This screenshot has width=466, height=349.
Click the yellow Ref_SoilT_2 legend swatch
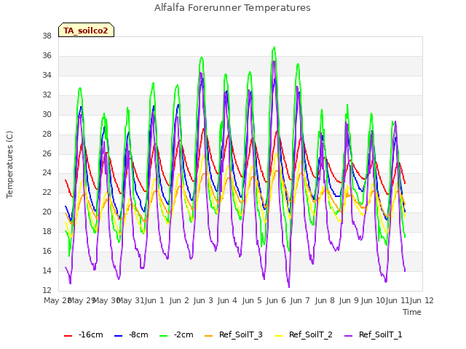click(x=278, y=336)
